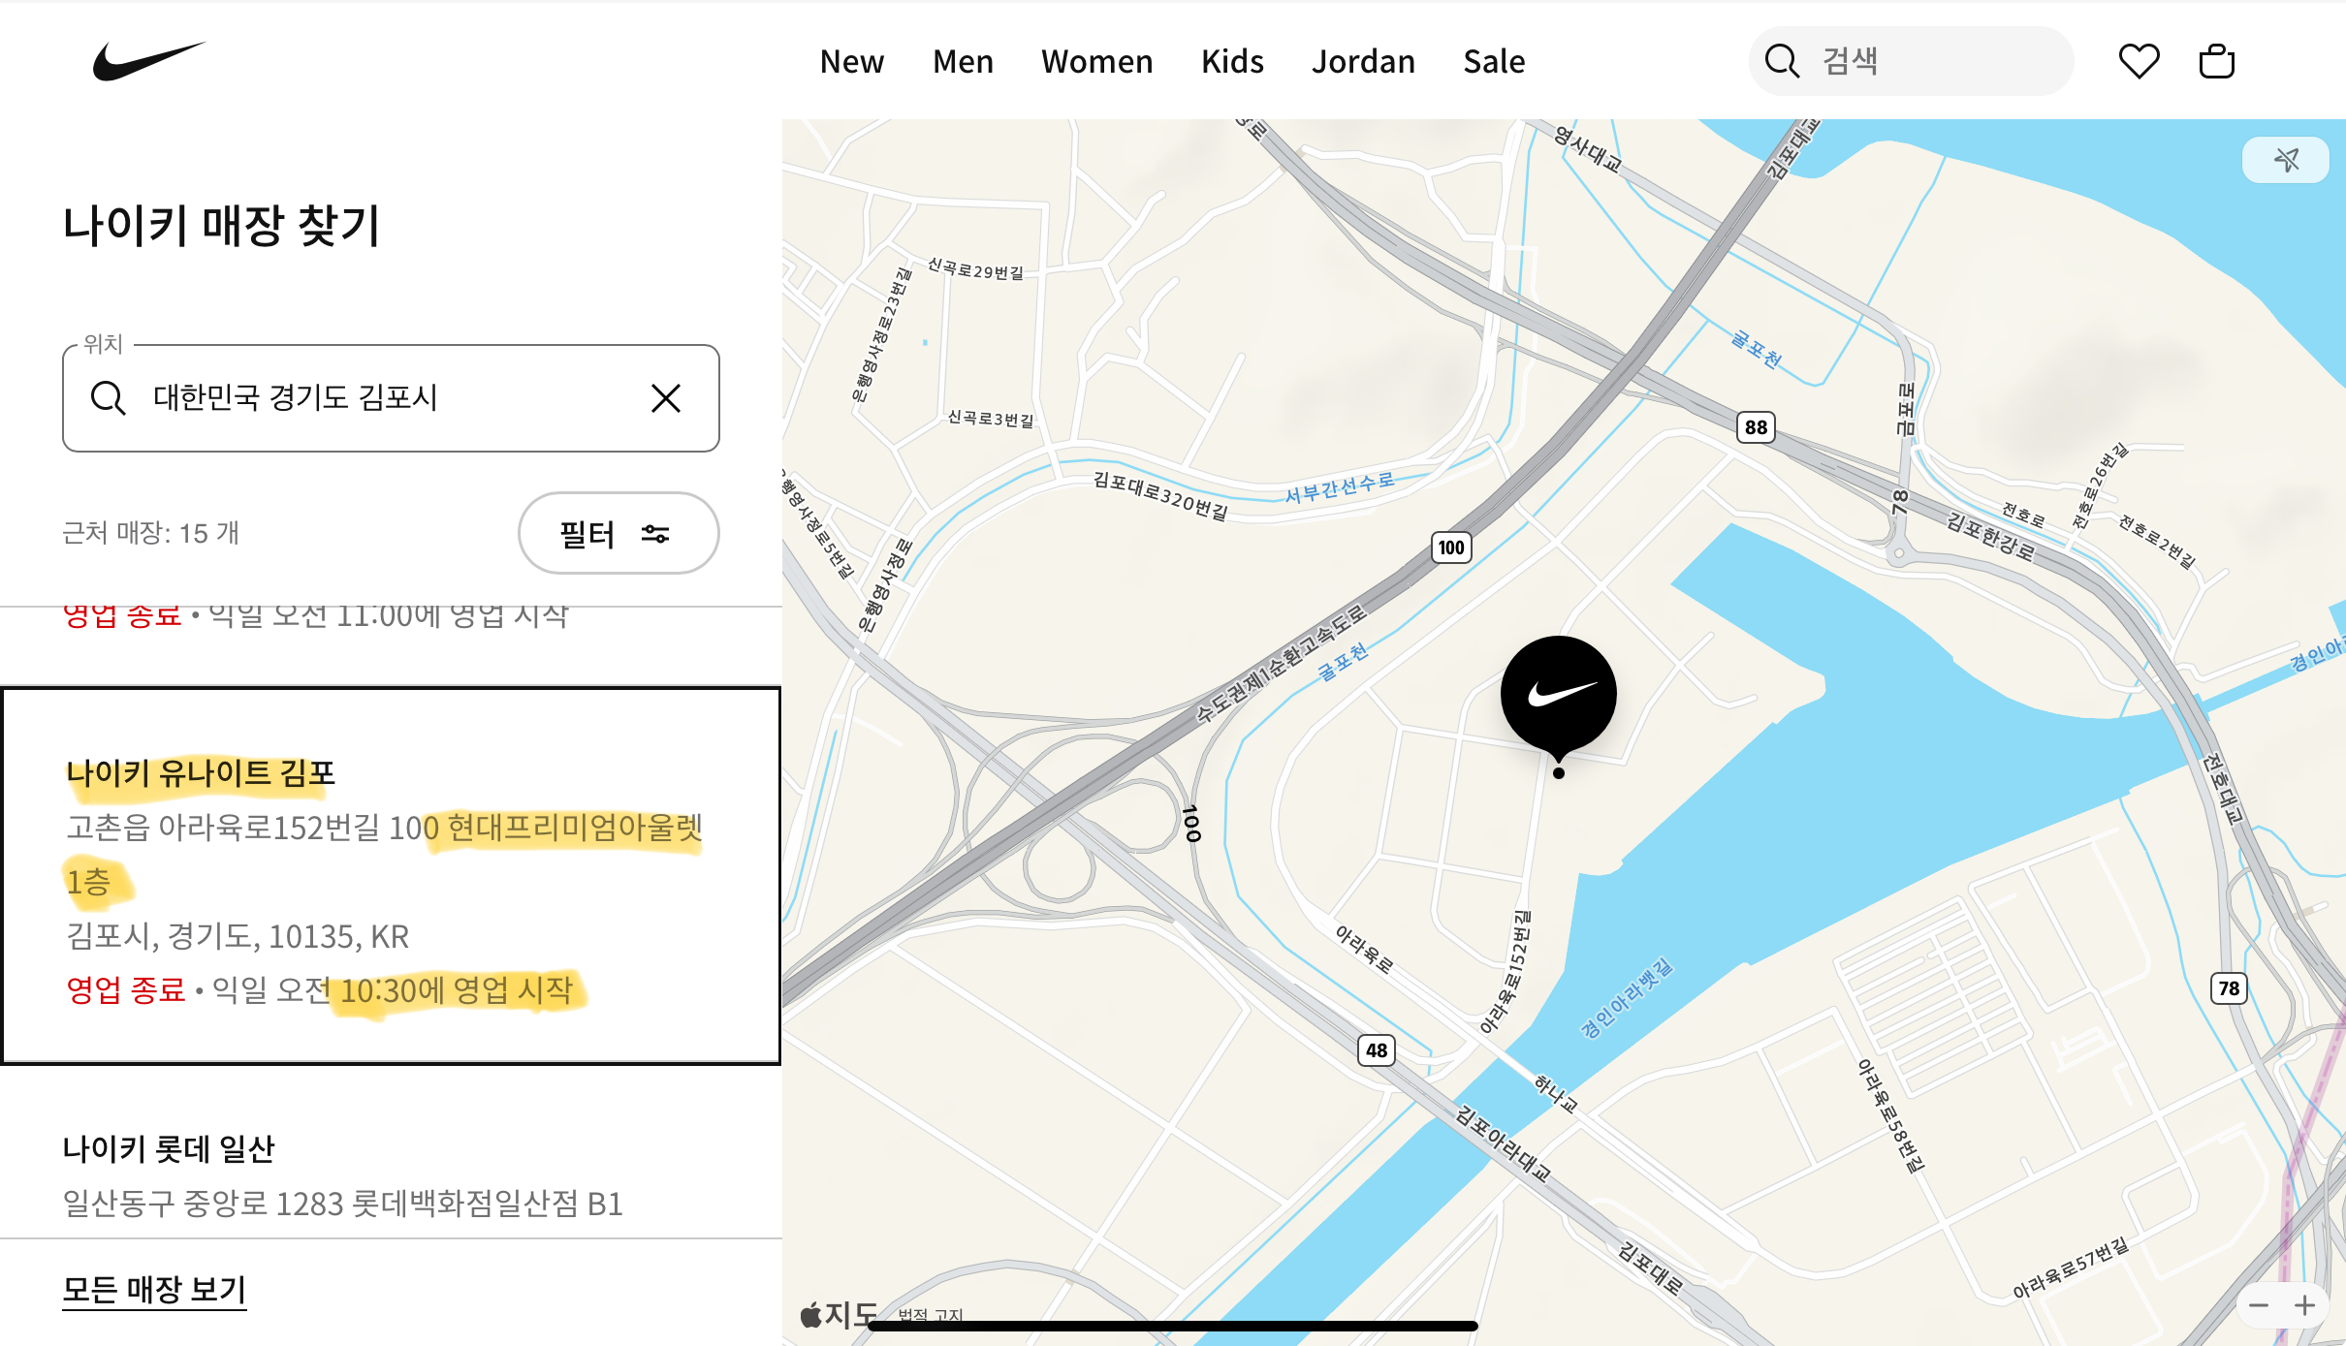Click the 나이키 매장 찾기 heading
Screen dimensions: 2346x1346
(221, 226)
